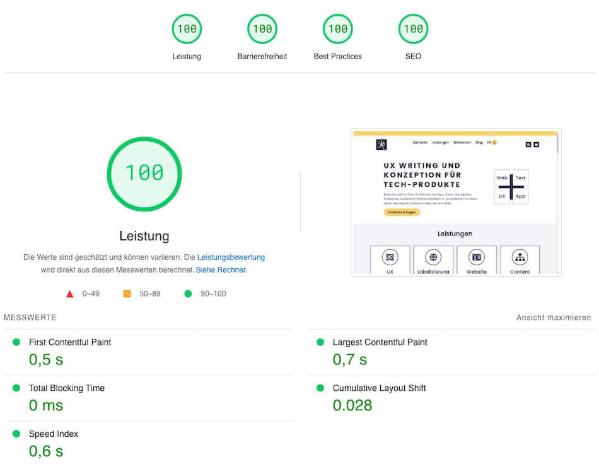
Task: Select the Largest Contentful Paint label
Action: click(x=380, y=342)
